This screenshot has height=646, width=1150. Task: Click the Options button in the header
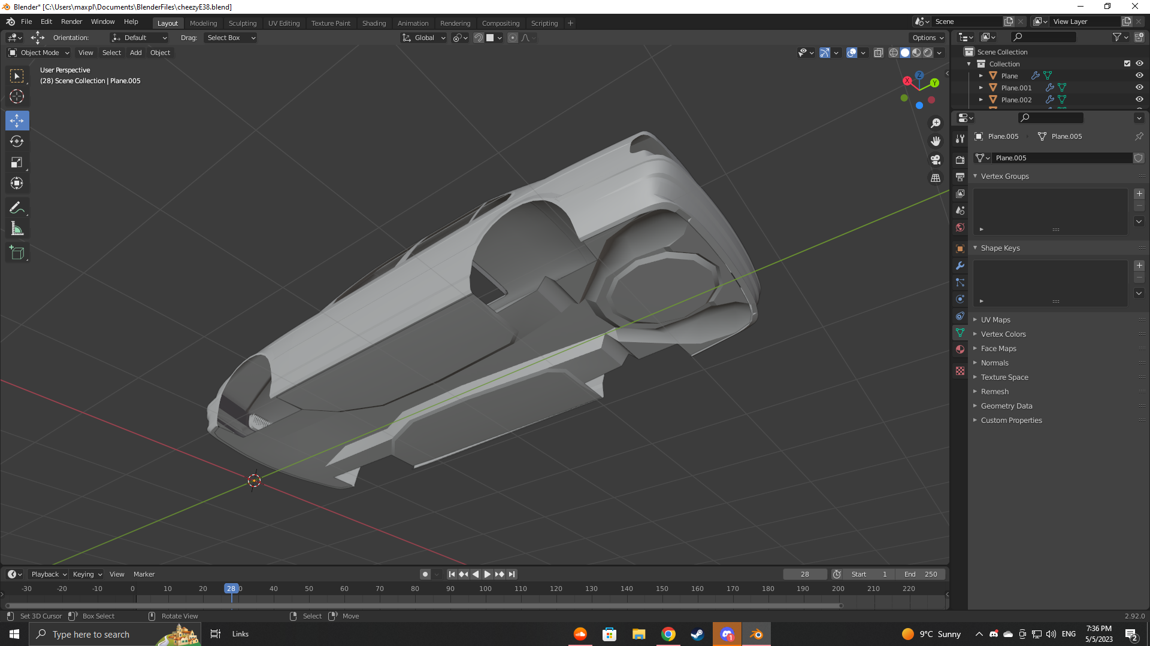point(928,38)
